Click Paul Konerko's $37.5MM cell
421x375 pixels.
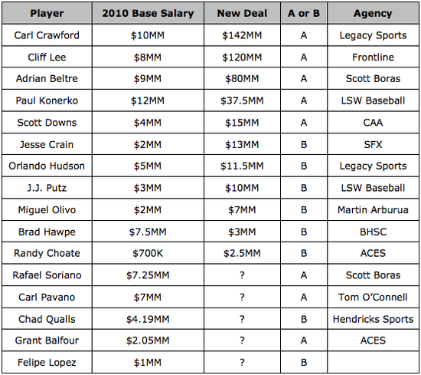click(242, 100)
